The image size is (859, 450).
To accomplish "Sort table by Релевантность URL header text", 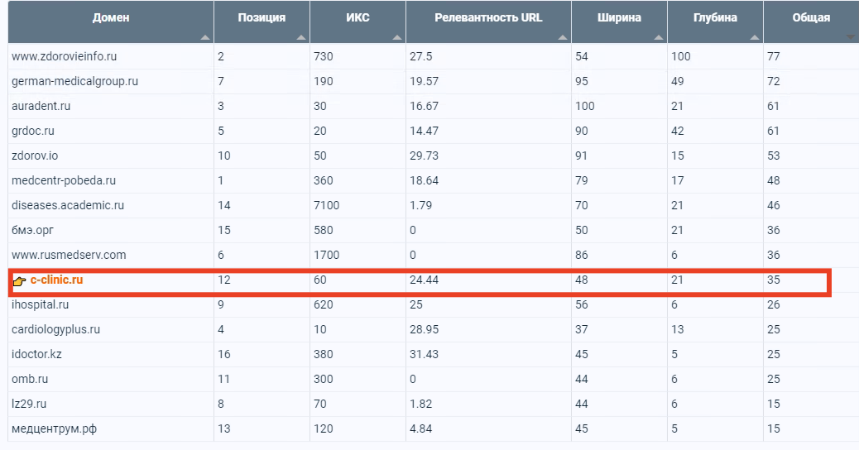I will pos(488,17).
